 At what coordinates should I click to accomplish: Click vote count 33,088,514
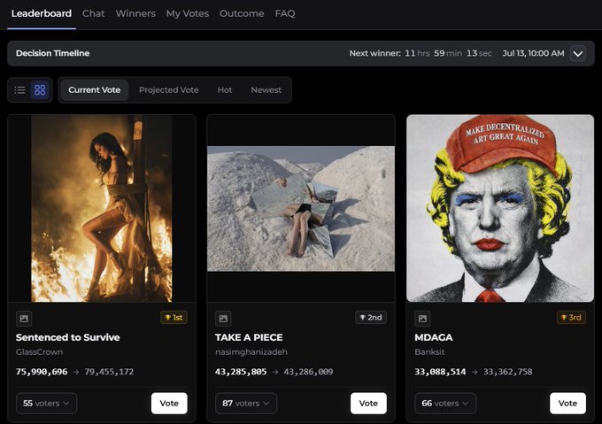(440, 372)
